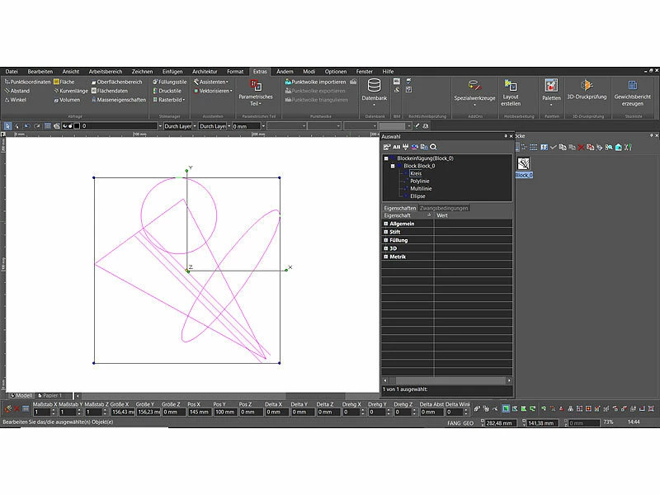Open Spezialwerkzeuge add-ons
The height and width of the screenshot is (495, 660).
[x=474, y=90]
